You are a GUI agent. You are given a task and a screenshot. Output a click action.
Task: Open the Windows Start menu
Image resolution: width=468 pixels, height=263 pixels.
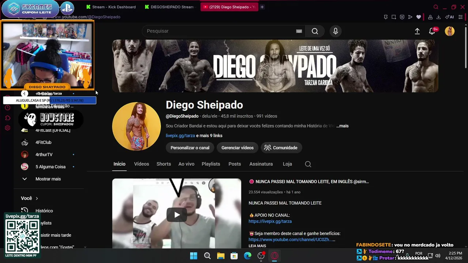[x=194, y=256]
